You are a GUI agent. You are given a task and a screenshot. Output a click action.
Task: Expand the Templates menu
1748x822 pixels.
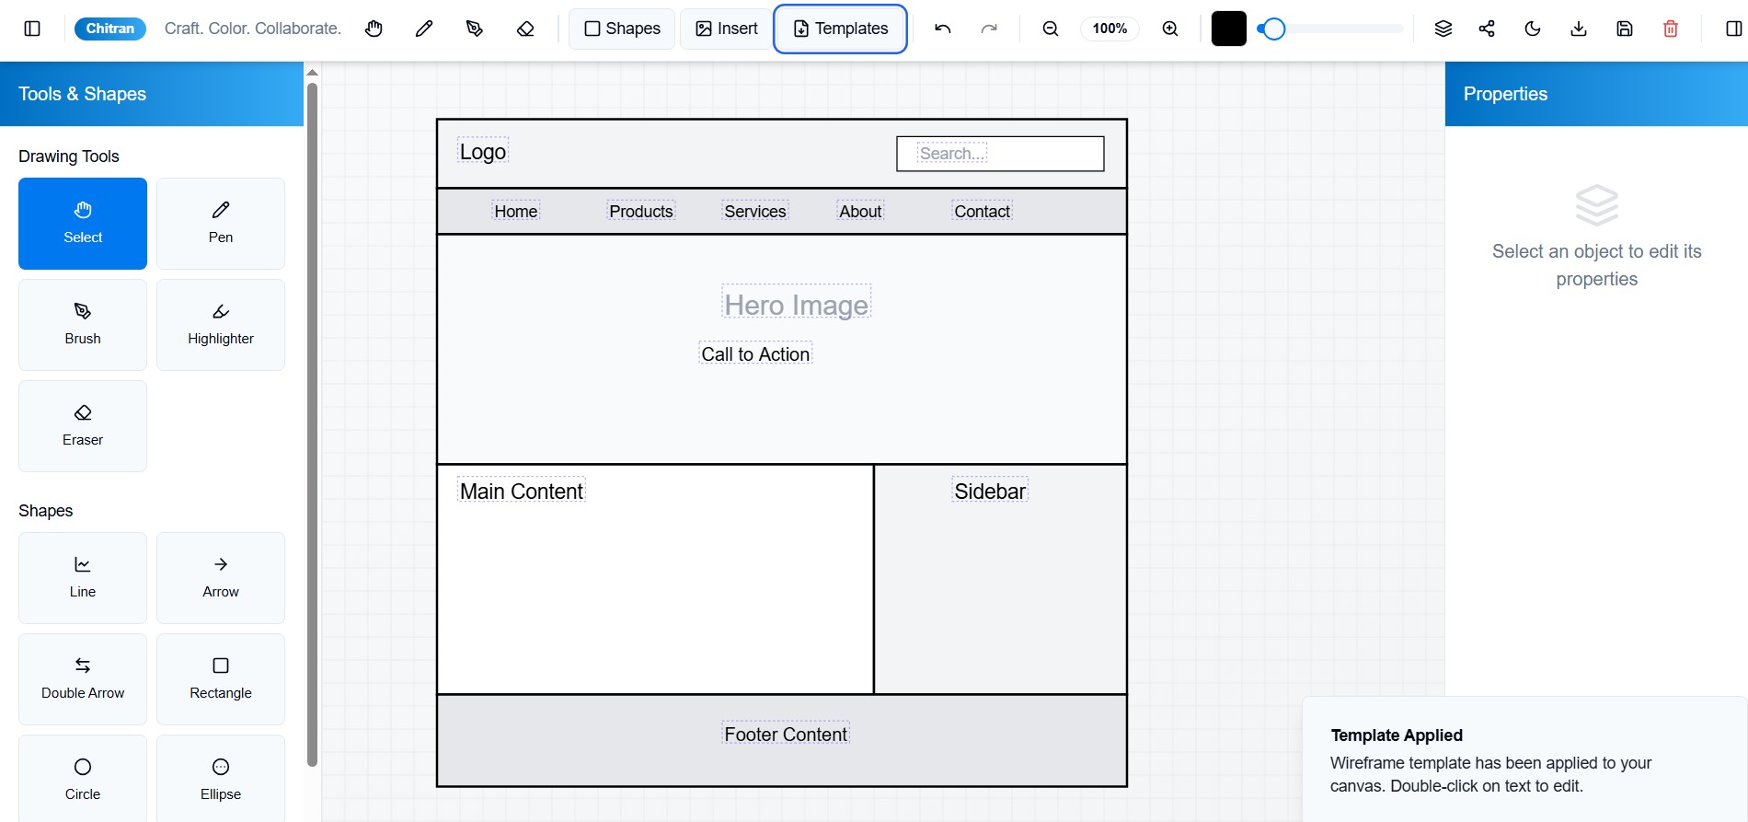point(841,29)
